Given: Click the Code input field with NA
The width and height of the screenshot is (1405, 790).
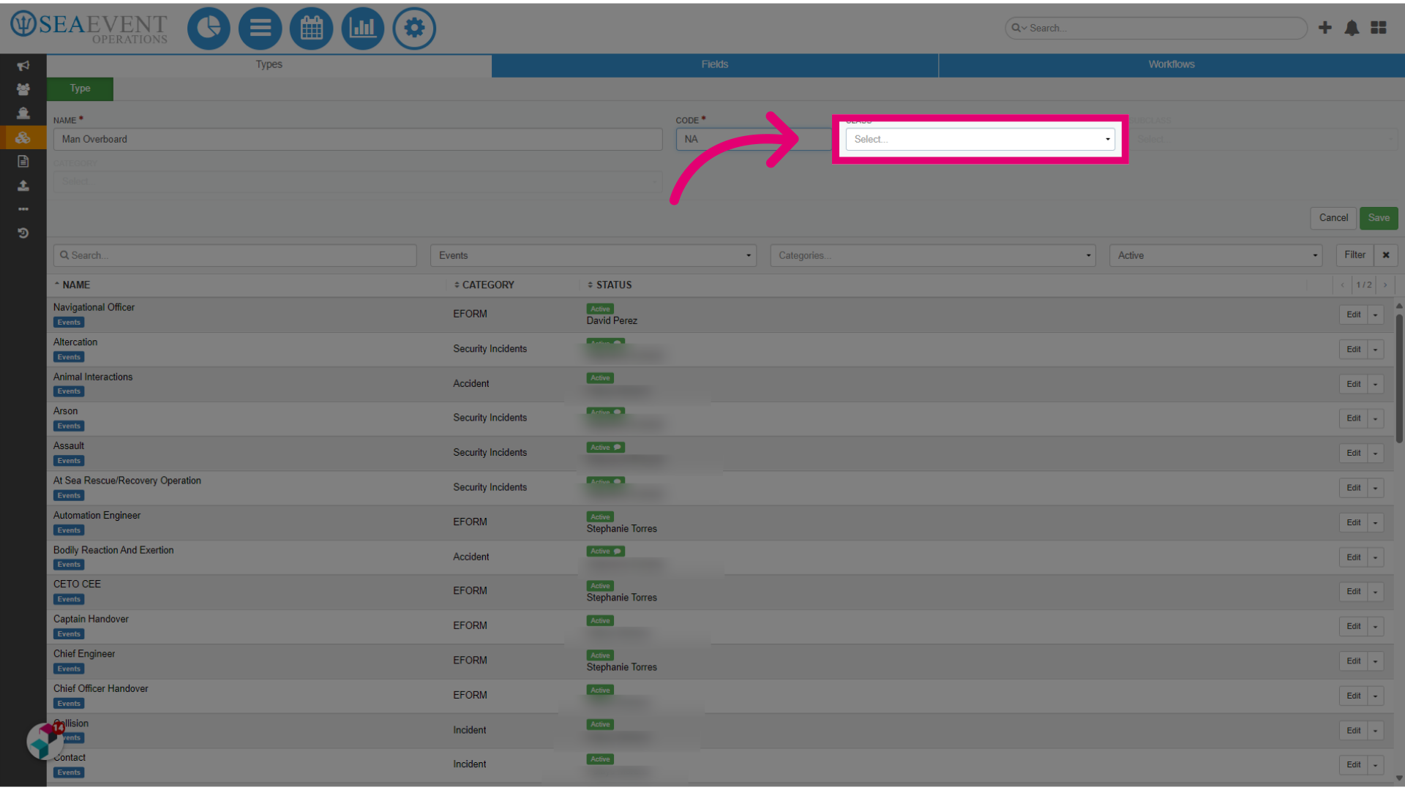Looking at the screenshot, I should pyautogui.click(x=754, y=139).
